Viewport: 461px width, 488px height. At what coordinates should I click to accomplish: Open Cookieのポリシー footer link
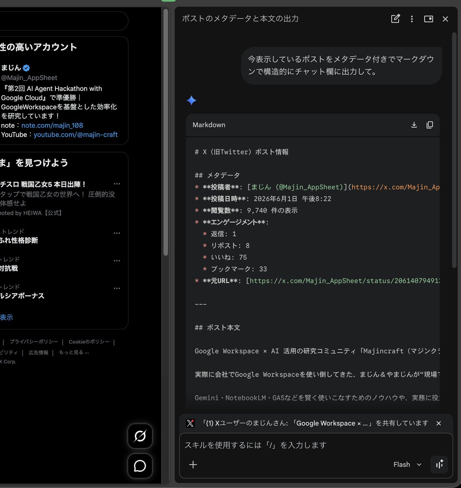tap(89, 342)
